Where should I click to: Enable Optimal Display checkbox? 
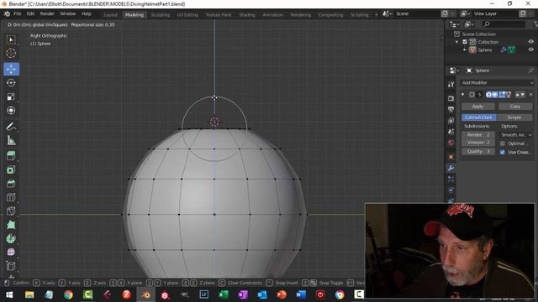tap(503, 143)
